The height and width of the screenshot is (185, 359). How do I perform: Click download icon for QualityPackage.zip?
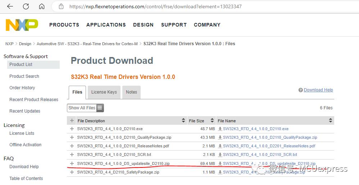tap(220, 138)
